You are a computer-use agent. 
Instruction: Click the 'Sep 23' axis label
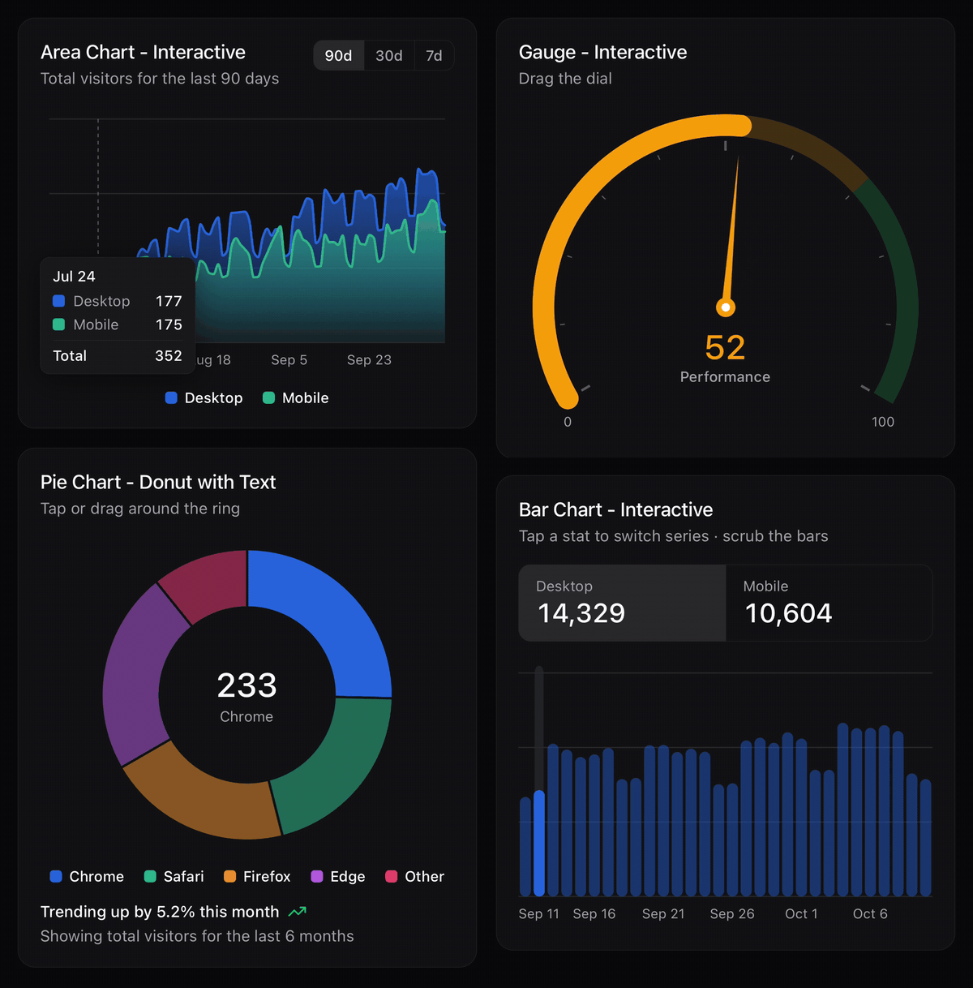[369, 359]
